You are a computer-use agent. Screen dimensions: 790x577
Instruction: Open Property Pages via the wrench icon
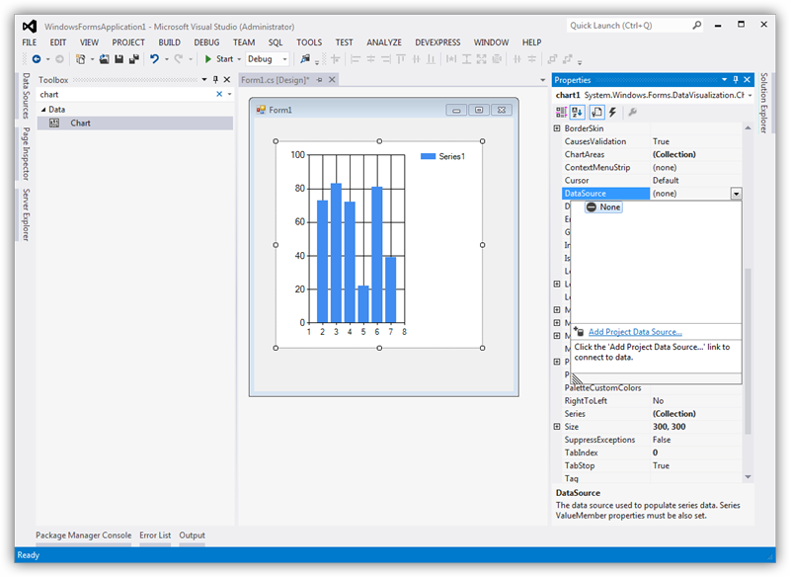point(633,112)
